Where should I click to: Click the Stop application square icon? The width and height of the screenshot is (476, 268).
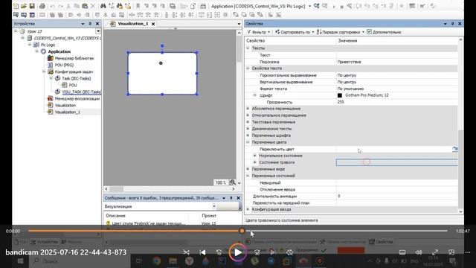pyautogui.click(x=341, y=7)
